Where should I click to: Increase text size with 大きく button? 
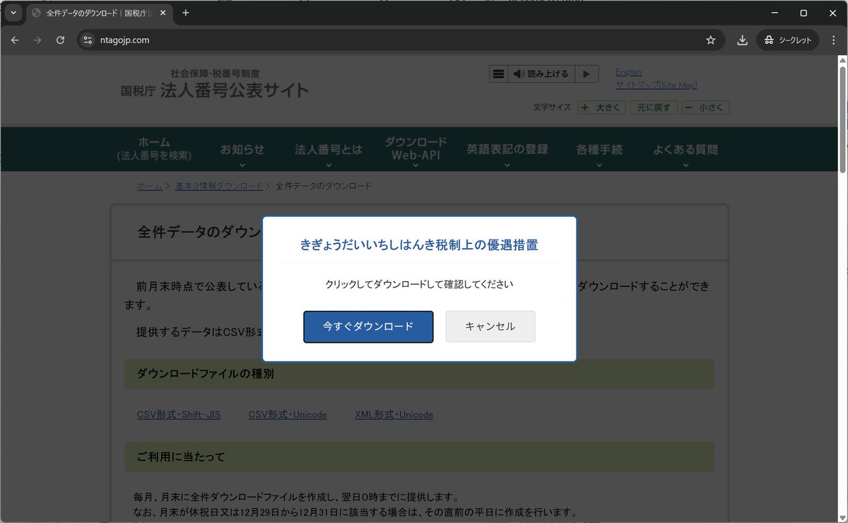coord(602,107)
